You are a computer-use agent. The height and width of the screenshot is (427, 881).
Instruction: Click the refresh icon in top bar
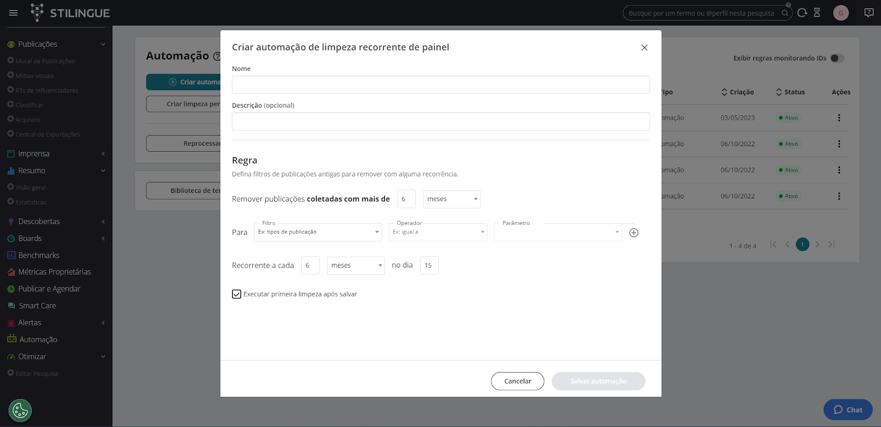802,13
